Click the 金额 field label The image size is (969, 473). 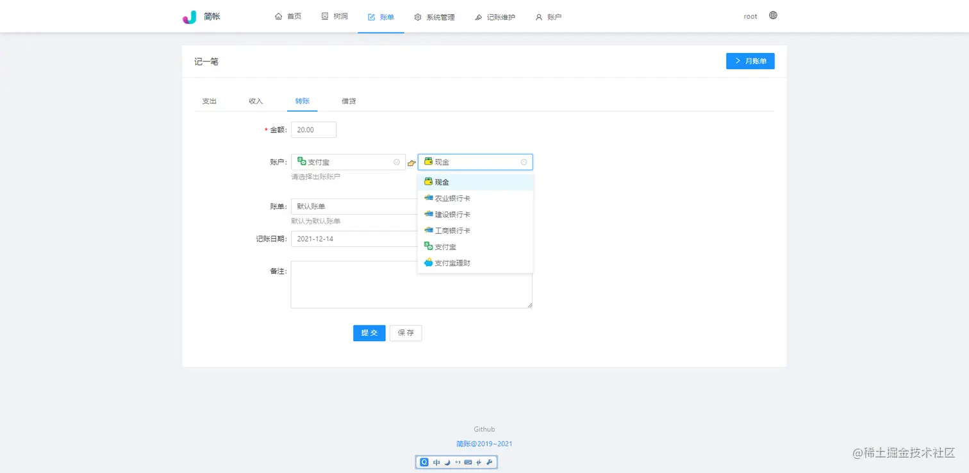pos(279,129)
